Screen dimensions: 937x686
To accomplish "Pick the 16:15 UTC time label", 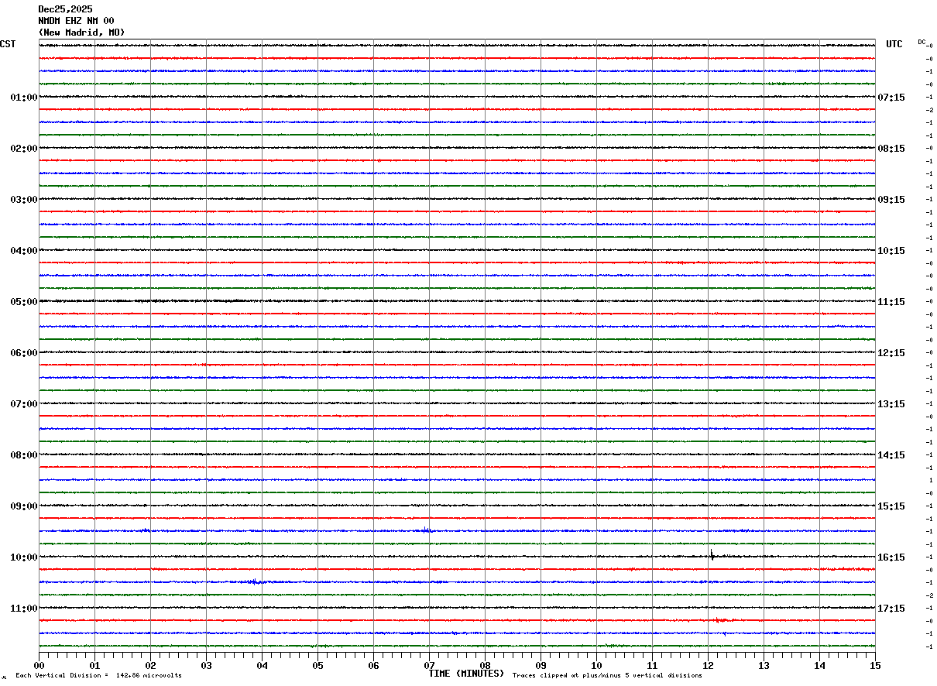I will [x=891, y=557].
